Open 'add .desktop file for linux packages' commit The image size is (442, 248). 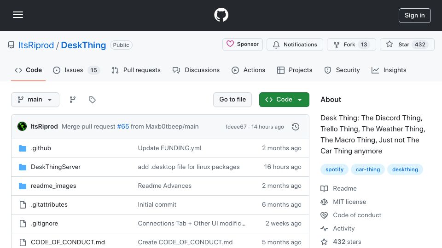189,167
